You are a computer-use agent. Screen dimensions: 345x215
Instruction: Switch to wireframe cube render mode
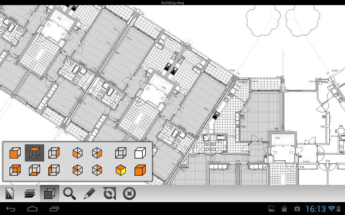(x=120, y=153)
